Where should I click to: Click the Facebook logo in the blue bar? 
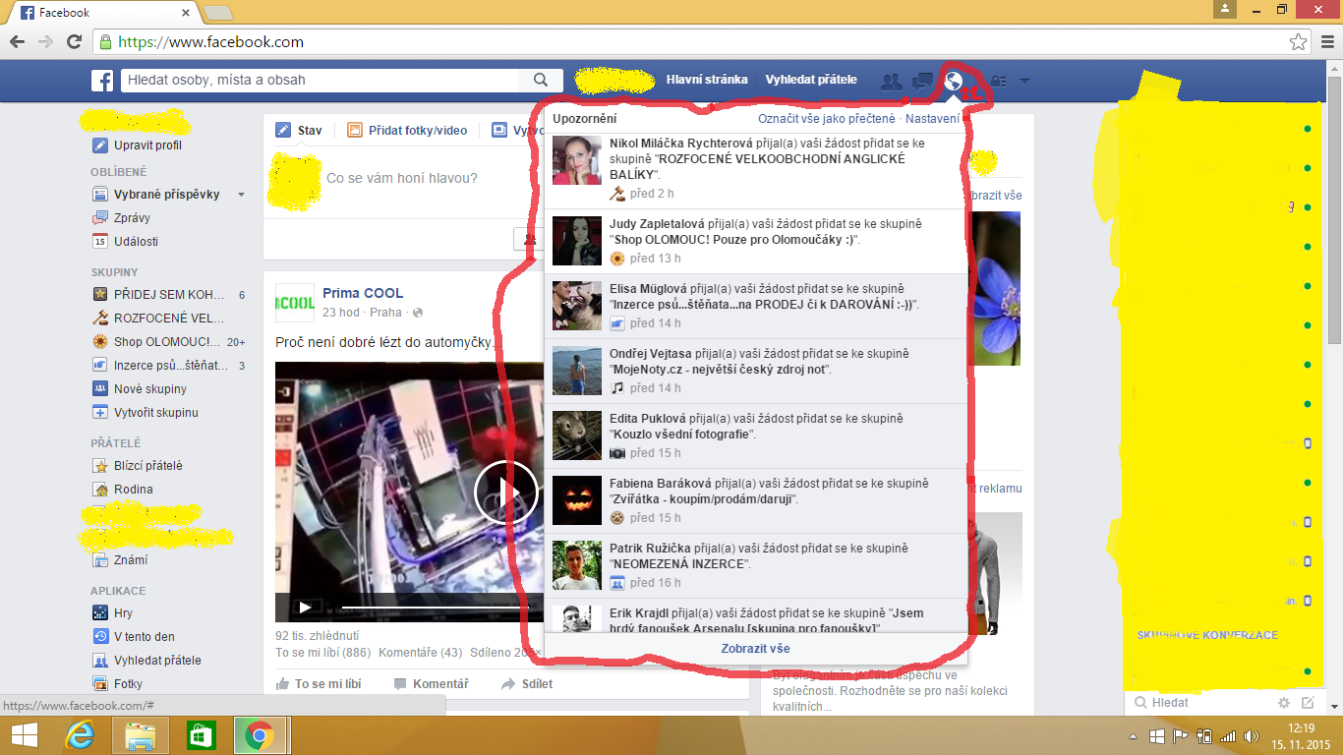102,81
